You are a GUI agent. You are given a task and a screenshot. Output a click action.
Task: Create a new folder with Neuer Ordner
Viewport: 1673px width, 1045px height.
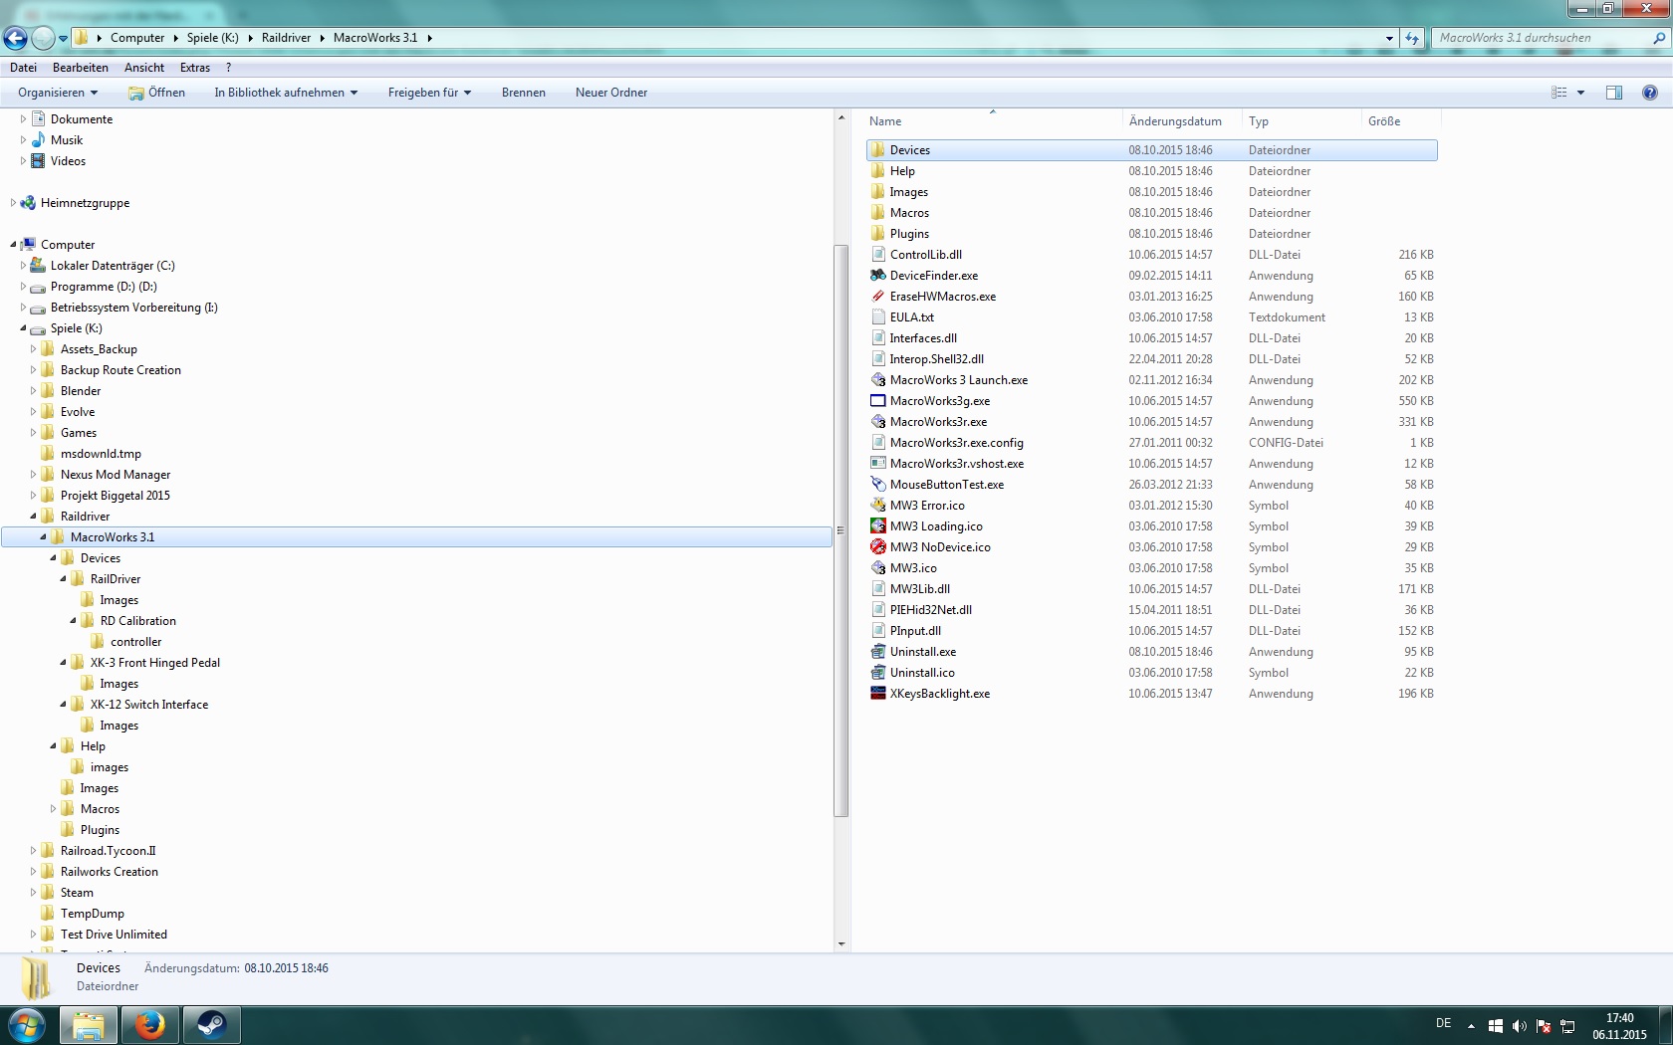[x=611, y=93]
